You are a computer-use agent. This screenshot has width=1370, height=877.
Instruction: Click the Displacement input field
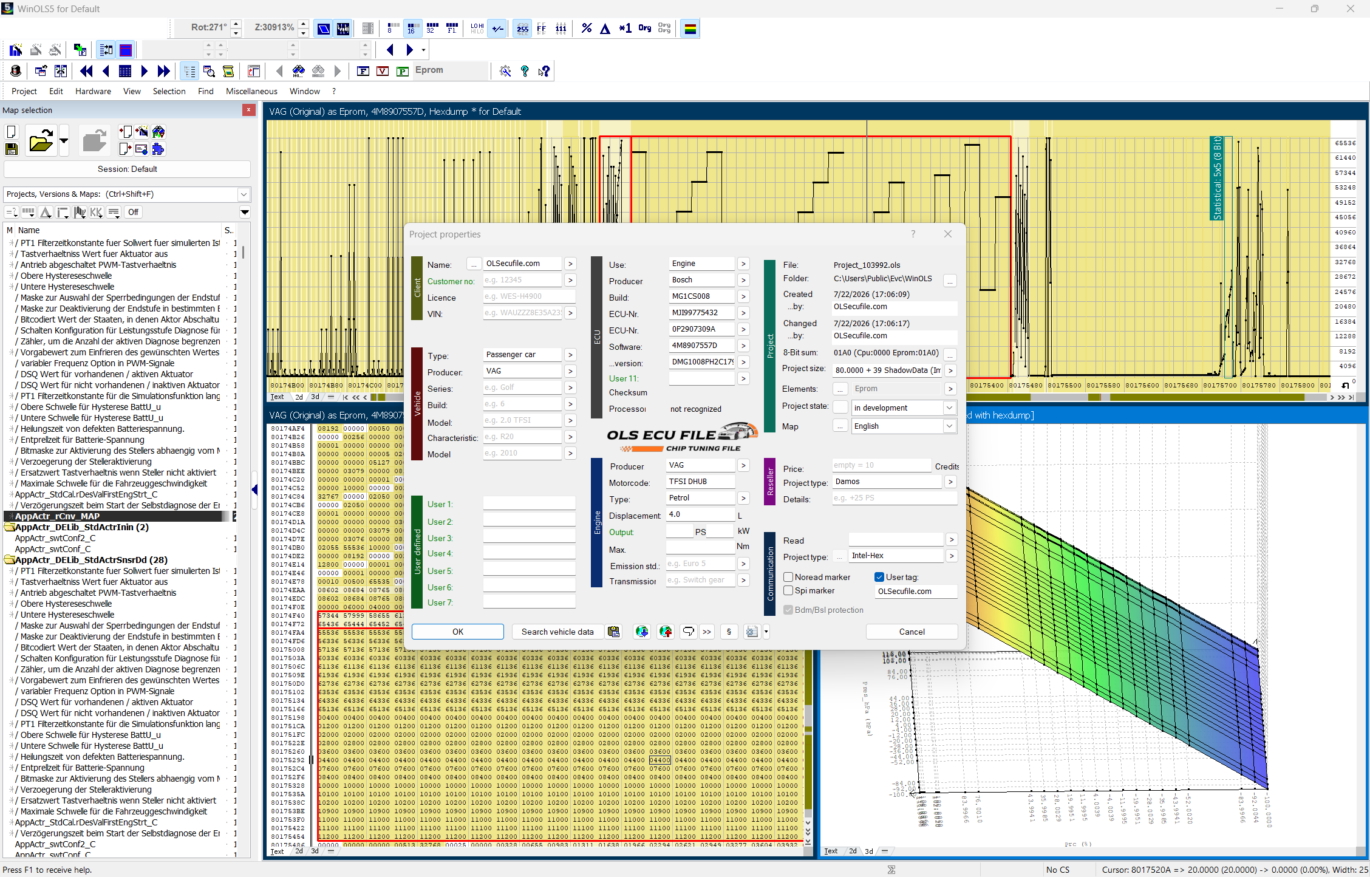(701, 514)
